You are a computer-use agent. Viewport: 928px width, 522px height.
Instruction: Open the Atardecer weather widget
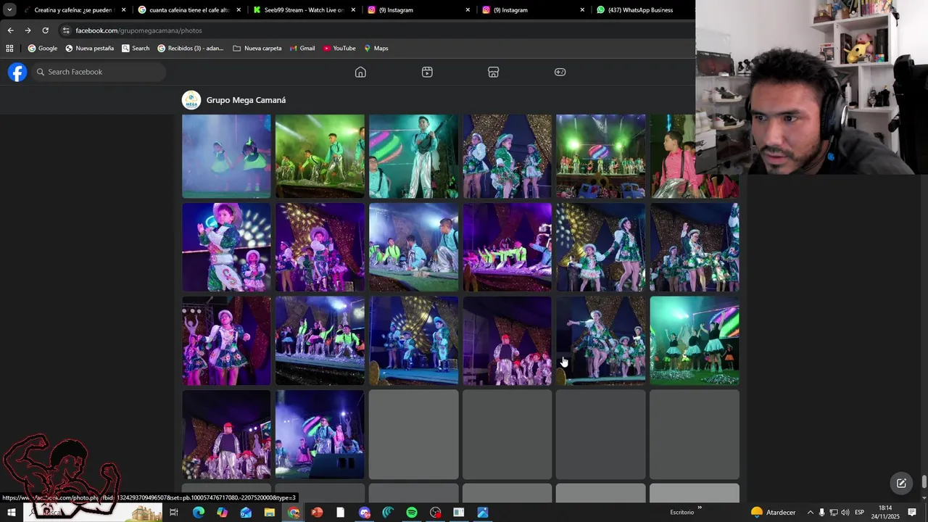(x=774, y=513)
